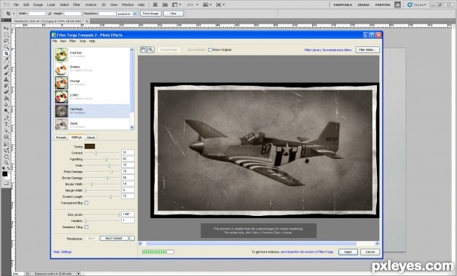Select the Quick Selection tool
This screenshot has height=276, width=457.
pyautogui.click(x=6, y=47)
